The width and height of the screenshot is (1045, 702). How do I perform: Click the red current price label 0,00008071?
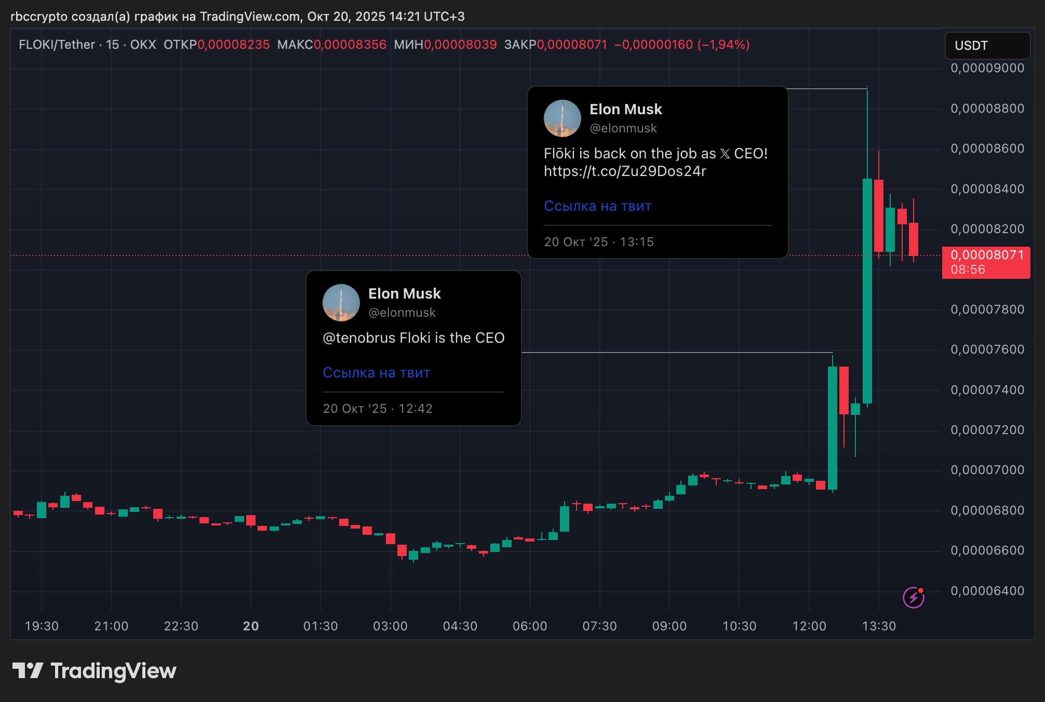click(x=986, y=255)
